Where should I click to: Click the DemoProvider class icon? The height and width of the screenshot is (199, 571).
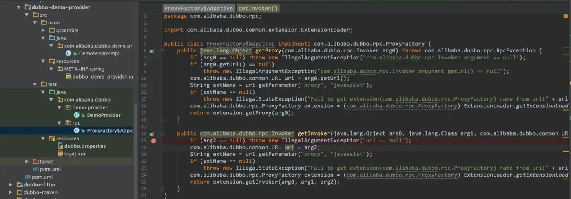click(77, 115)
